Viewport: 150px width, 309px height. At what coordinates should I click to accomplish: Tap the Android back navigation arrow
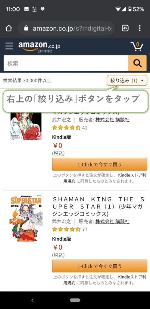(33, 300)
